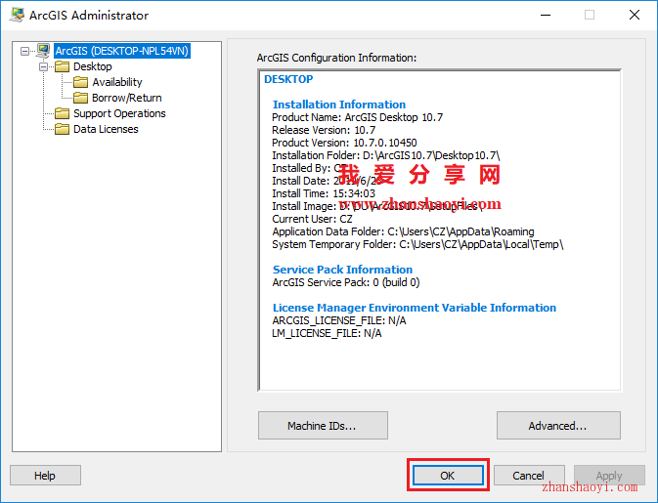The width and height of the screenshot is (658, 503).
Task: Click the Desktop folder icon
Action: [63, 66]
